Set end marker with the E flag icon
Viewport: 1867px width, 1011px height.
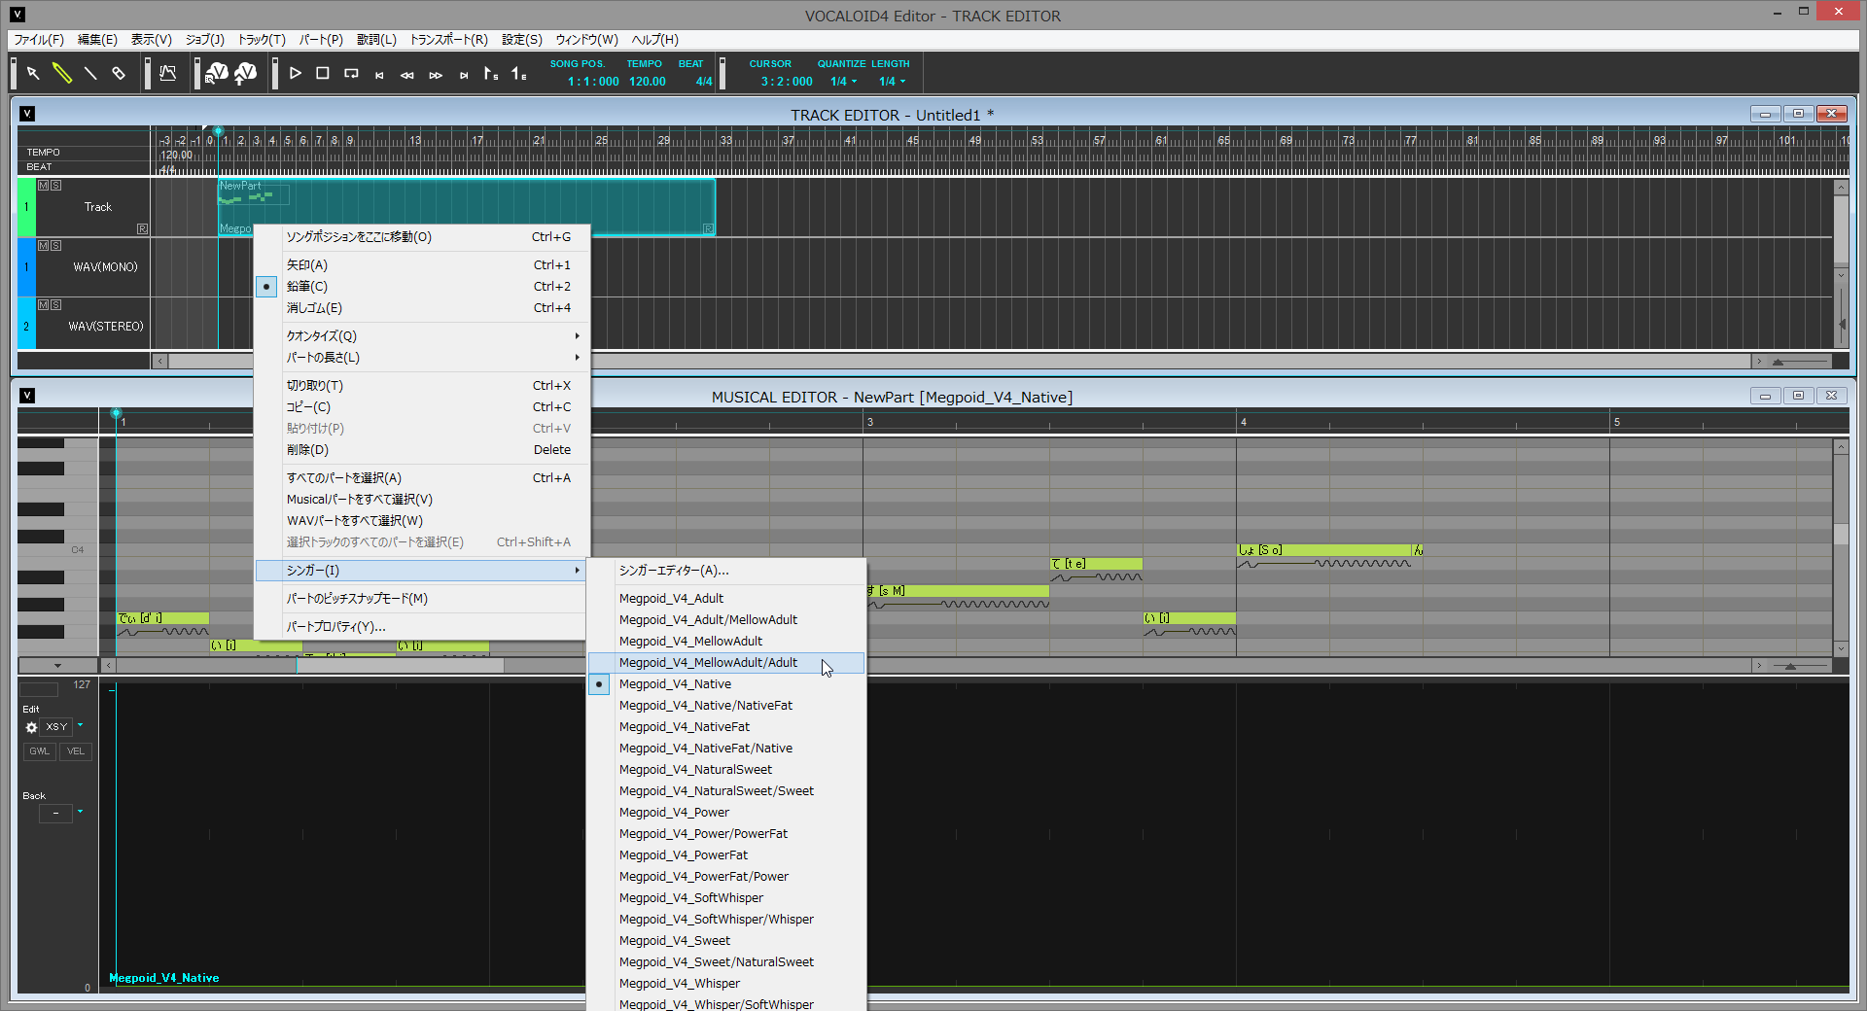[x=519, y=74]
